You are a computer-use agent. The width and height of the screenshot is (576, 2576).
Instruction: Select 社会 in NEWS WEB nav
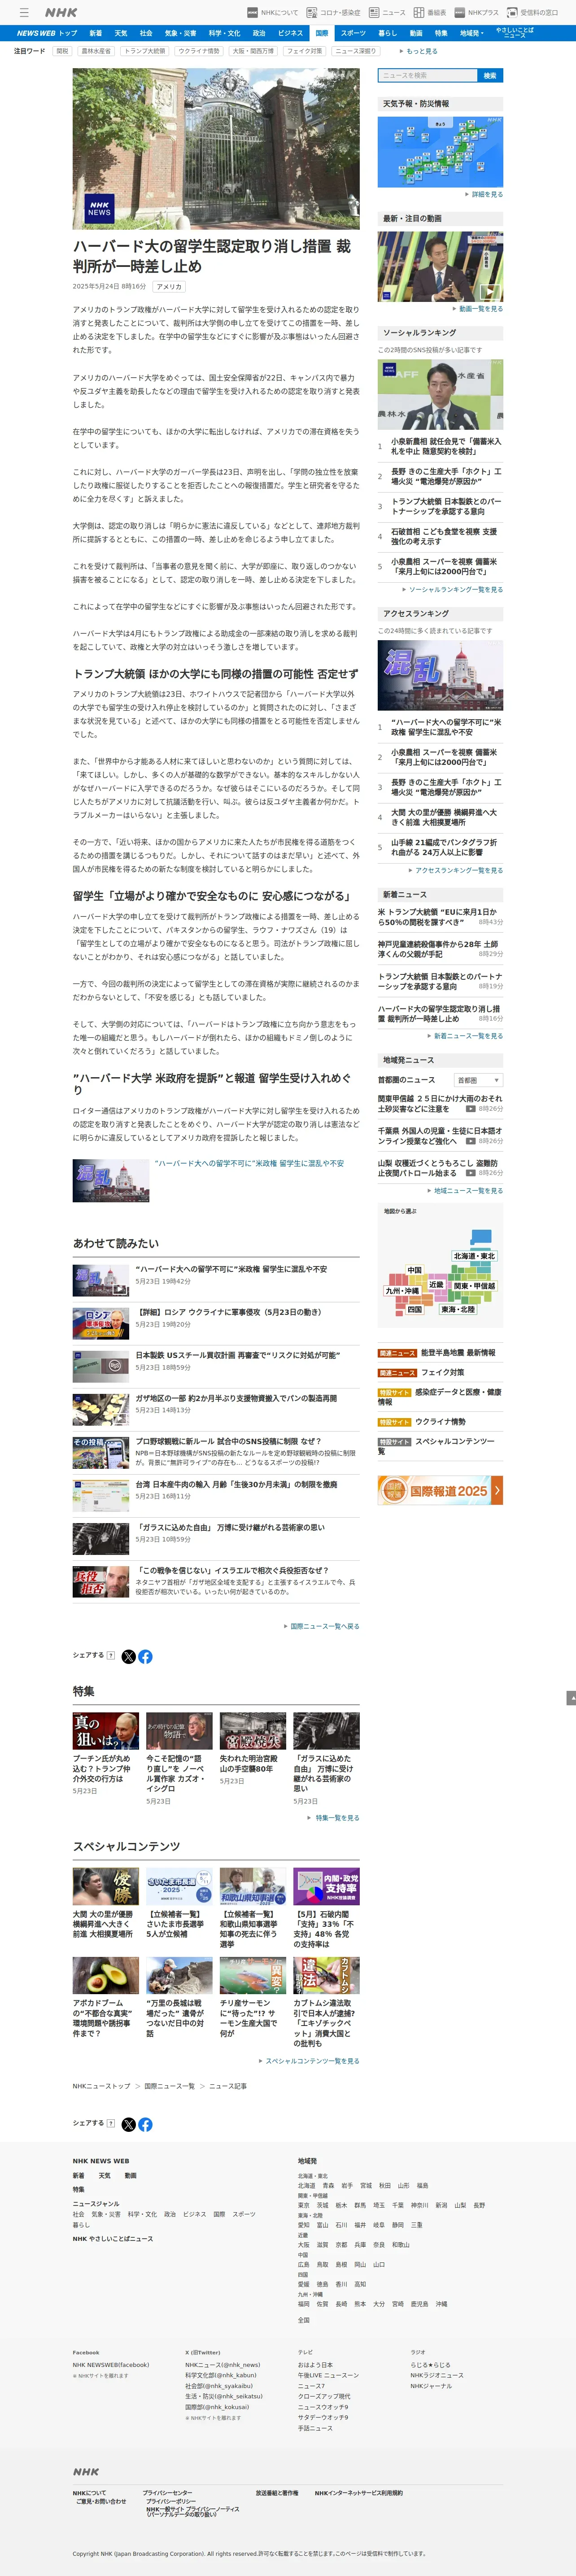[x=146, y=33]
